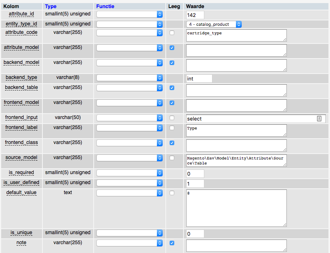Open the Functie dropdown for attribute_id
The height and width of the screenshot is (253, 330).
129,13
